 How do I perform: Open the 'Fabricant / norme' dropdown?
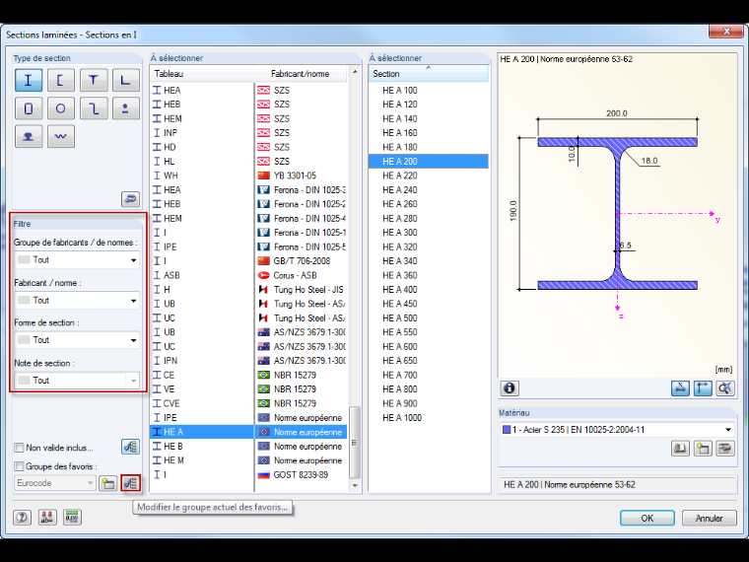[77, 300]
